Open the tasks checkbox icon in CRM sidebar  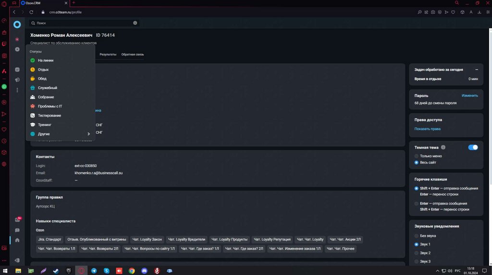17,69
